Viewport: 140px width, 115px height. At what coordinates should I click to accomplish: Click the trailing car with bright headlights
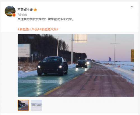tap(83, 64)
